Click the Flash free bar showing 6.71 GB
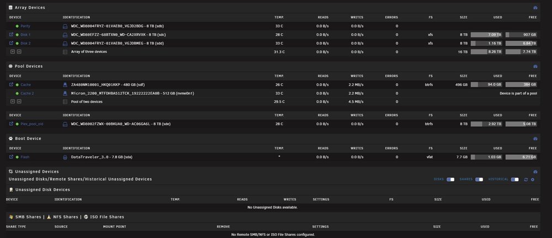 (521, 157)
